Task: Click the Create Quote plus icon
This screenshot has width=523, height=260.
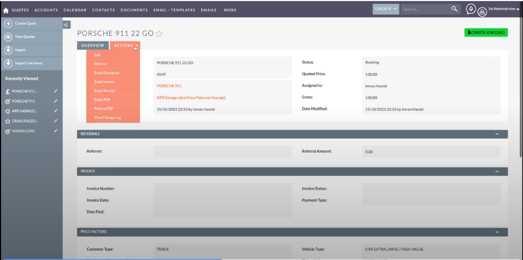Action: 8,23
